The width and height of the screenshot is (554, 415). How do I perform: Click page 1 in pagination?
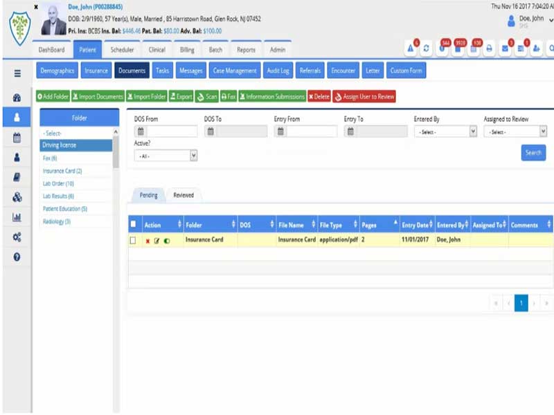(521, 303)
